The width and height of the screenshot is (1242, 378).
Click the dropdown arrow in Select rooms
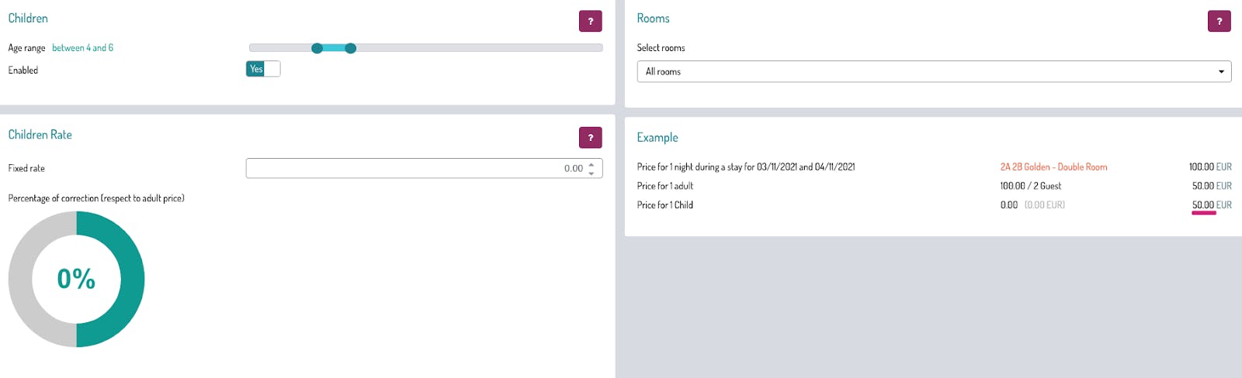tap(1221, 72)
